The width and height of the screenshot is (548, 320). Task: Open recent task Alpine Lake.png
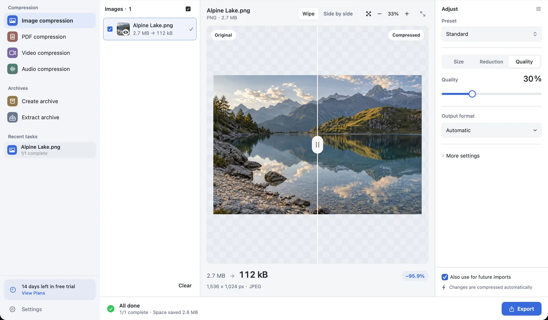coord(50,150)
